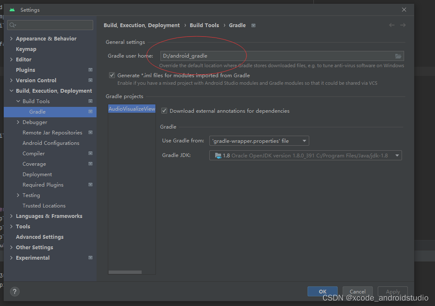Select the Coverage settings page
Screen dimensions: 435x306
(x=34, y=164)
